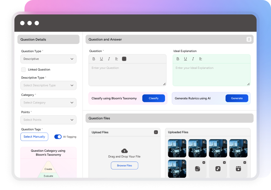Apply bold in the Ideal Explanation editor
Screen dimensions: 271x190
tap(178, 59)
